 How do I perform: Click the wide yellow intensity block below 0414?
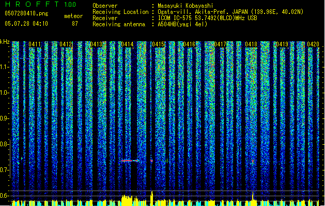coord(127,200)
